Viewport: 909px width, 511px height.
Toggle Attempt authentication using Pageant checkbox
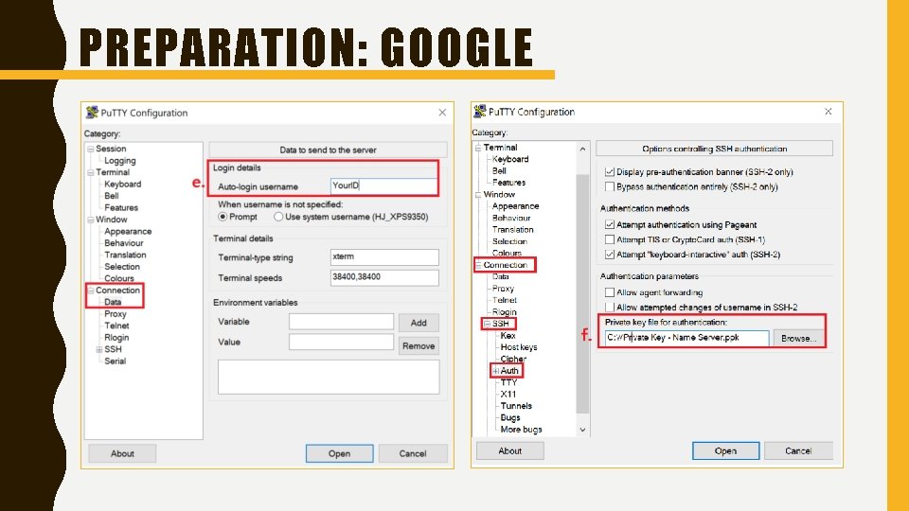[x=609, y=225]
